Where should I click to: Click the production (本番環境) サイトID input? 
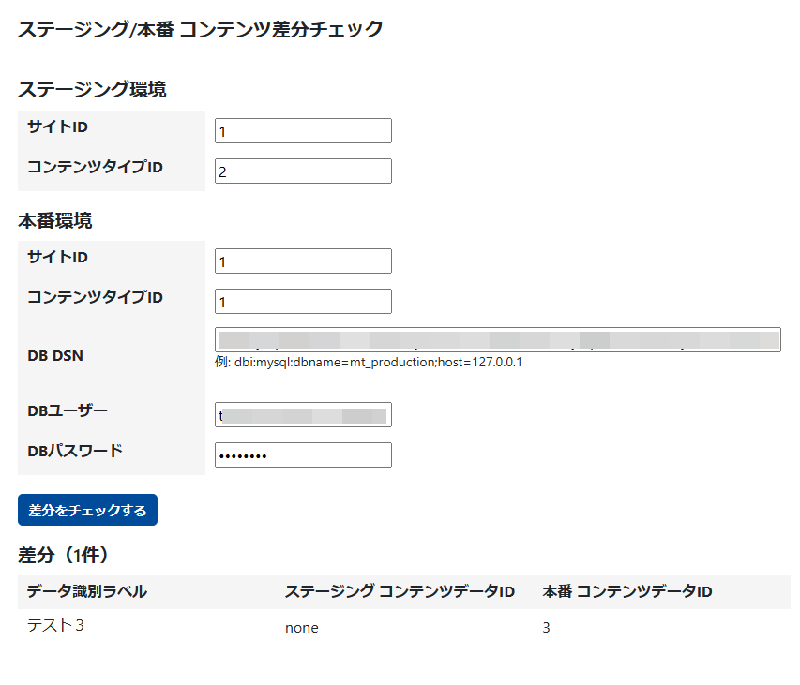point(303,261)
